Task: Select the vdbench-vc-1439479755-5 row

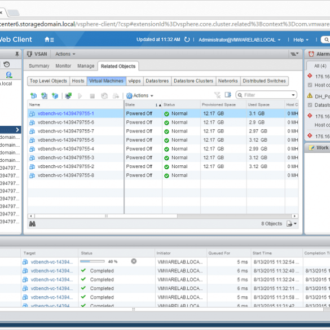Action: [163, 140]
